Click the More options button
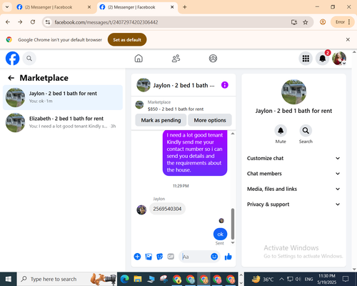This screenshot has height=286, width=357. [210, 120]
